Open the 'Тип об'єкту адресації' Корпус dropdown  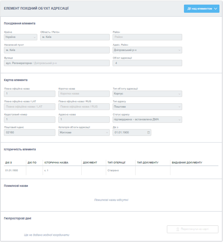179,94
